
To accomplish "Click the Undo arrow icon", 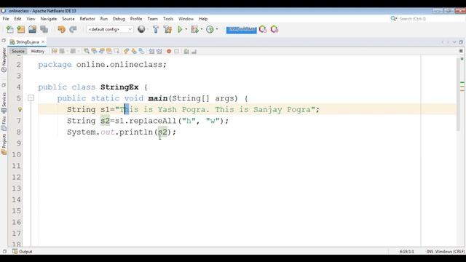I will coord(61,29).
